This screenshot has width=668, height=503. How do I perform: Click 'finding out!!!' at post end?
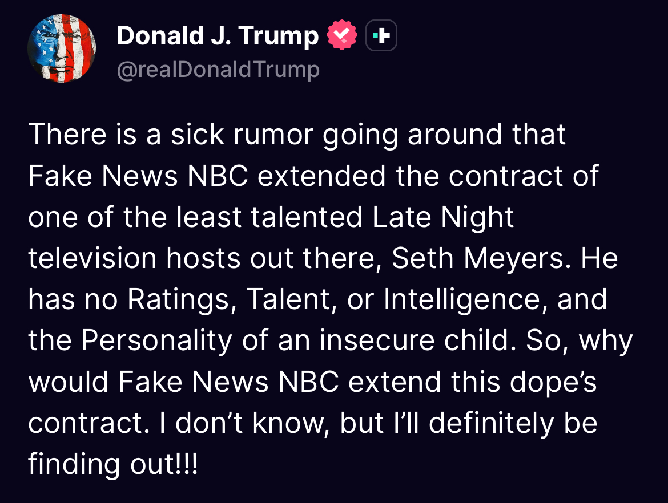113,465
